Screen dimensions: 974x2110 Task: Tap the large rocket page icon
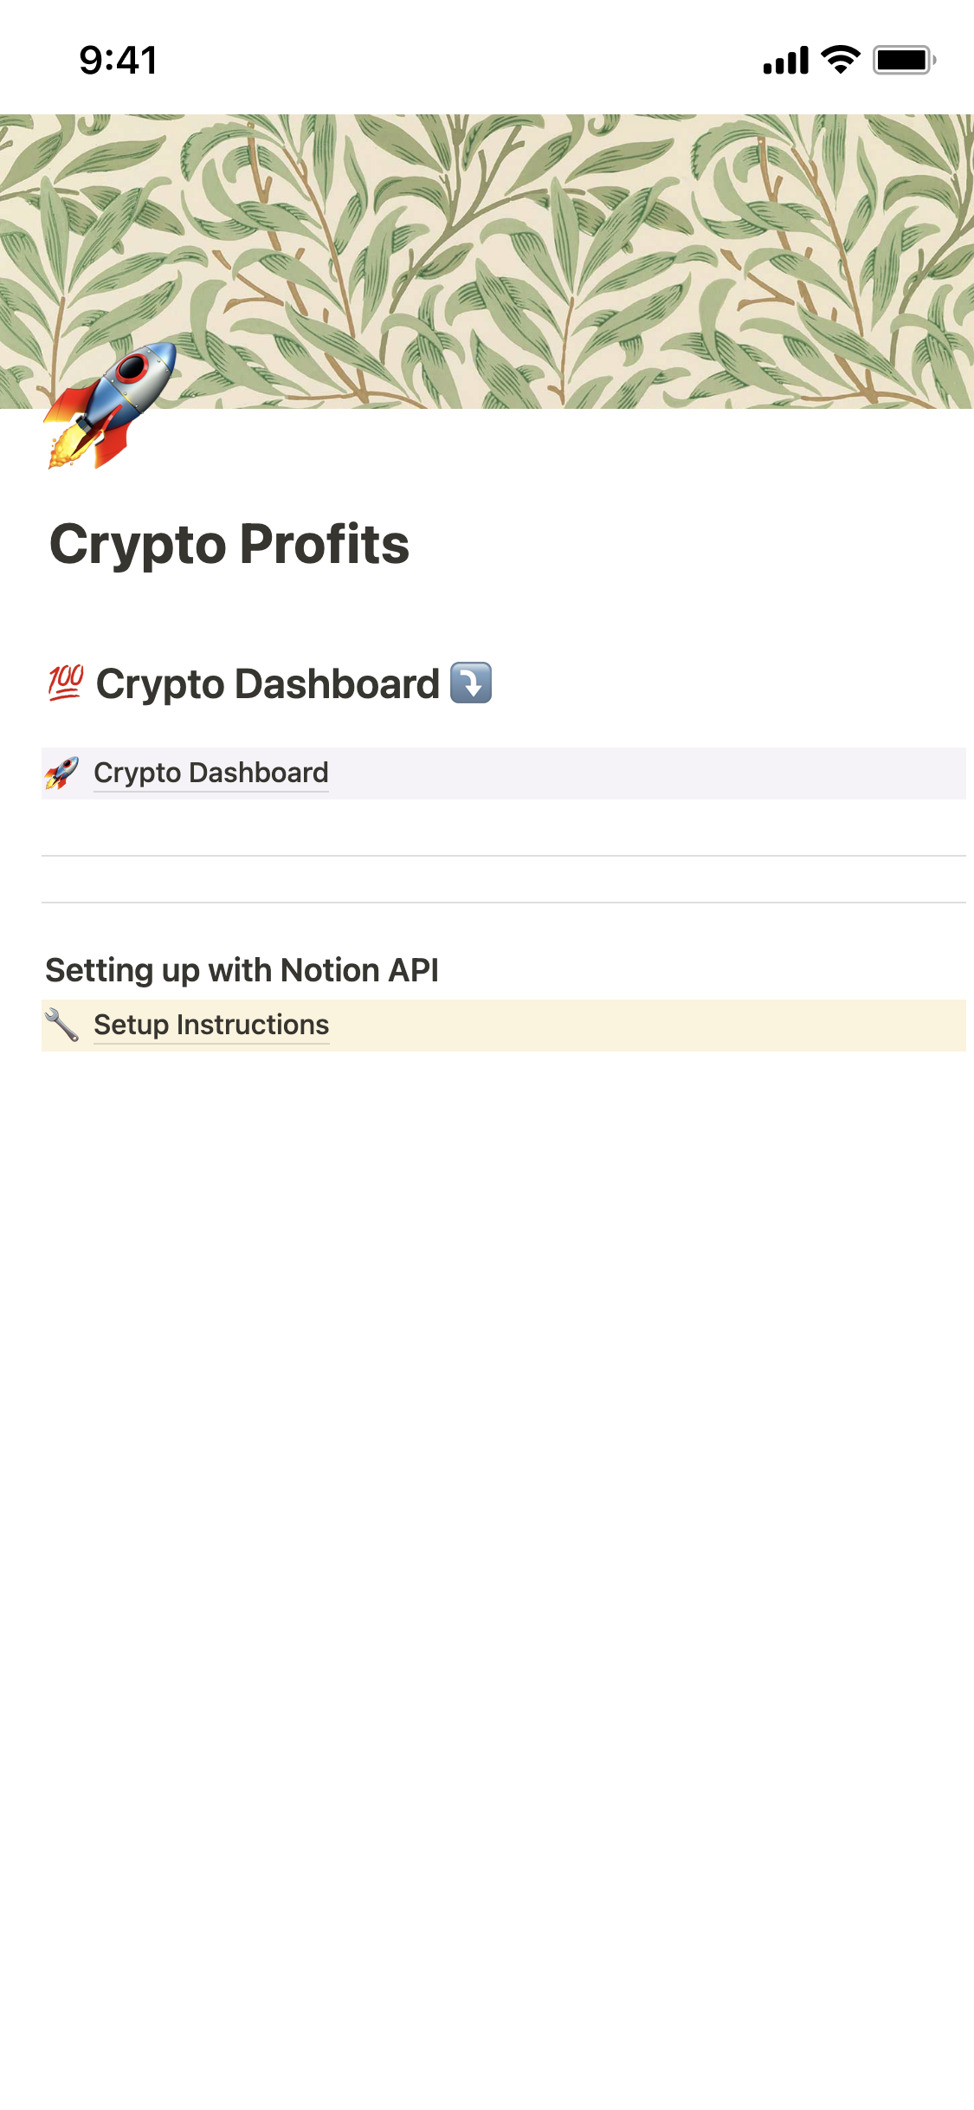pyautogui.click(x=110, y=407)
